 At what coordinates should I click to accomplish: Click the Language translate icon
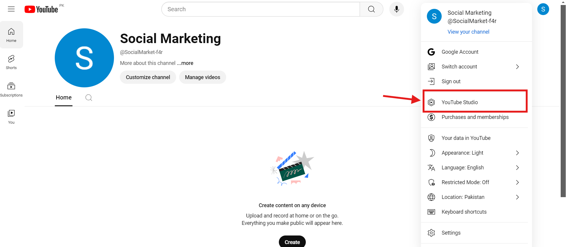(431, 168)
